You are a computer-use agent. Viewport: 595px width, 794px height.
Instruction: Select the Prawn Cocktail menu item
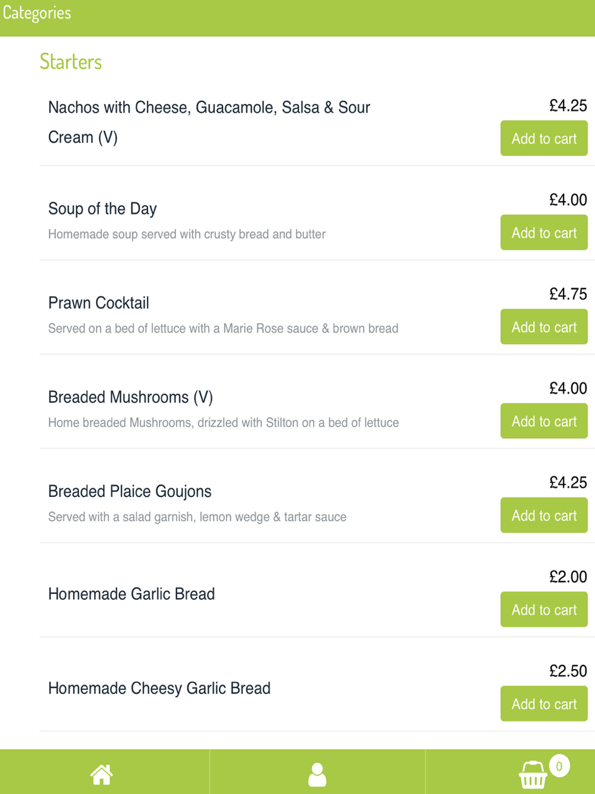click(99, 303)
